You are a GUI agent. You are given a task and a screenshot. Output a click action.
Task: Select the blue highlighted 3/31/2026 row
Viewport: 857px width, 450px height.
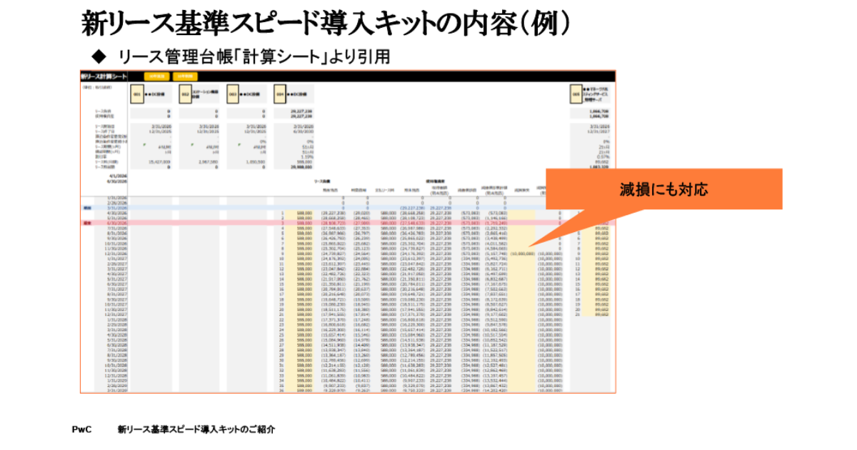343,207
